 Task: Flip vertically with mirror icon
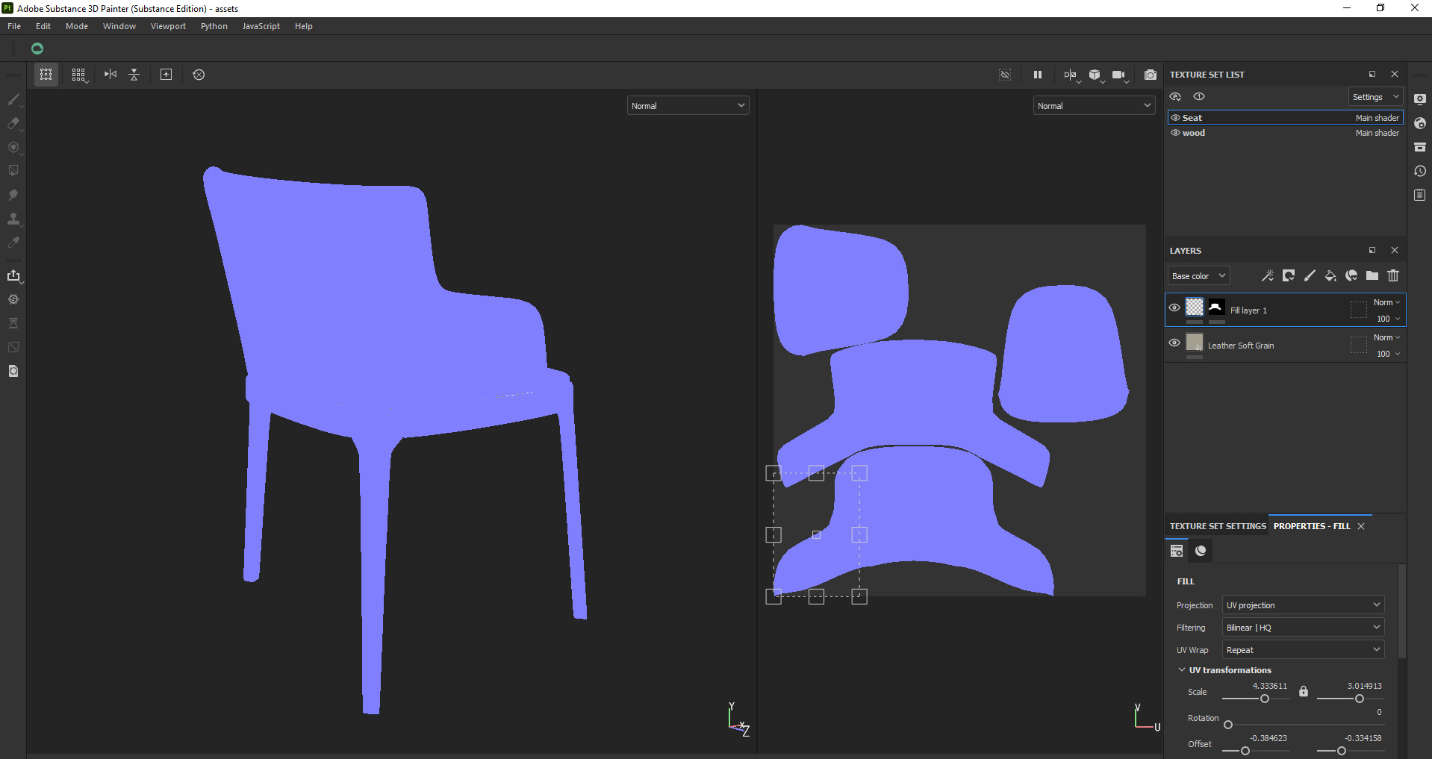coord(134,75)
